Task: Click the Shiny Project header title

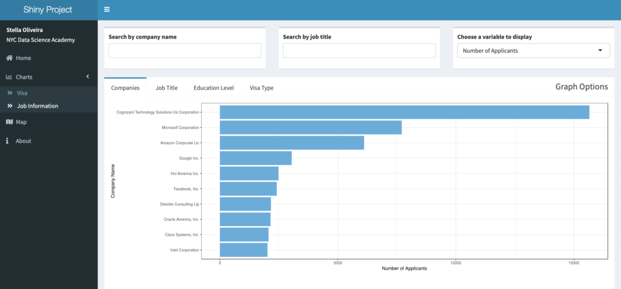Action: pyautogui.click(x=48, y=10)
